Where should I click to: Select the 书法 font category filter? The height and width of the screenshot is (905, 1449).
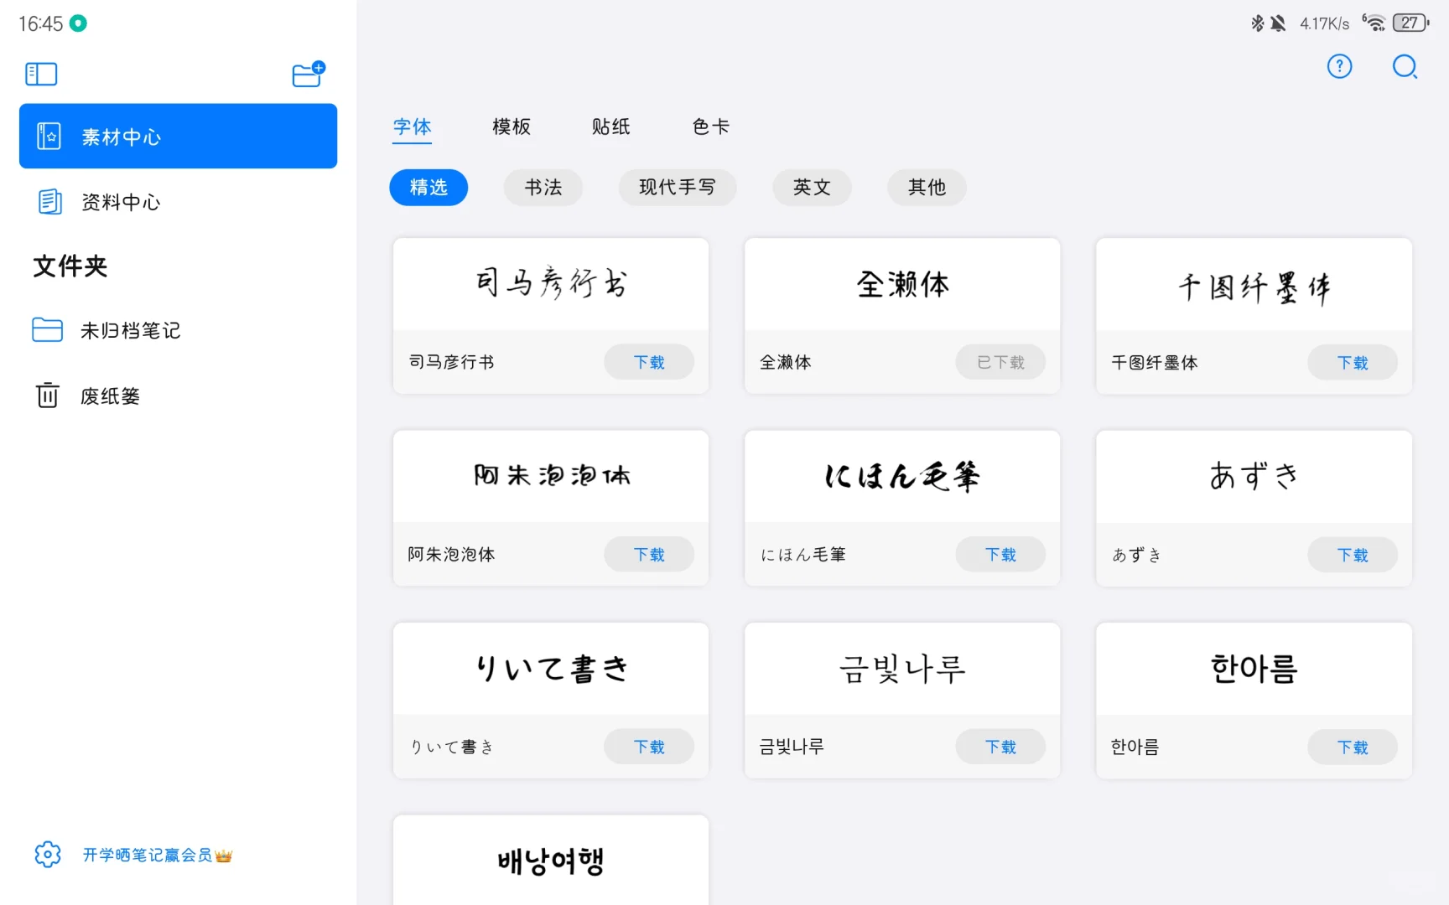point(543,188)
